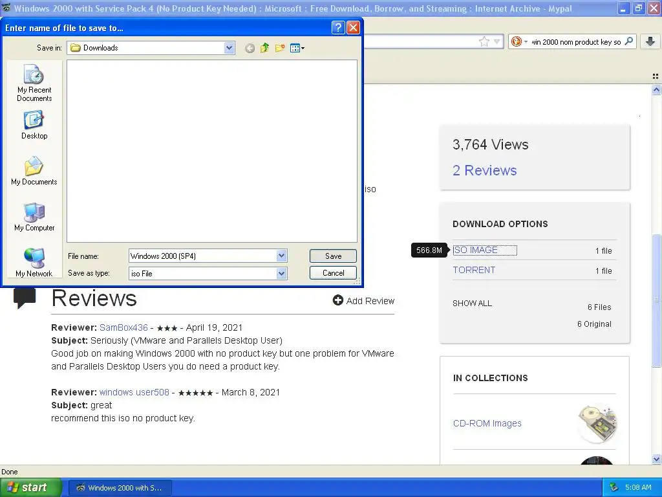Click the 3,764 Views text
This screenshot has height=497, width=662.
[490, 144]
